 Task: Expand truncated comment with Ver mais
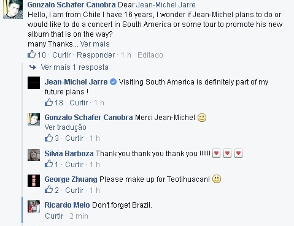95,44
